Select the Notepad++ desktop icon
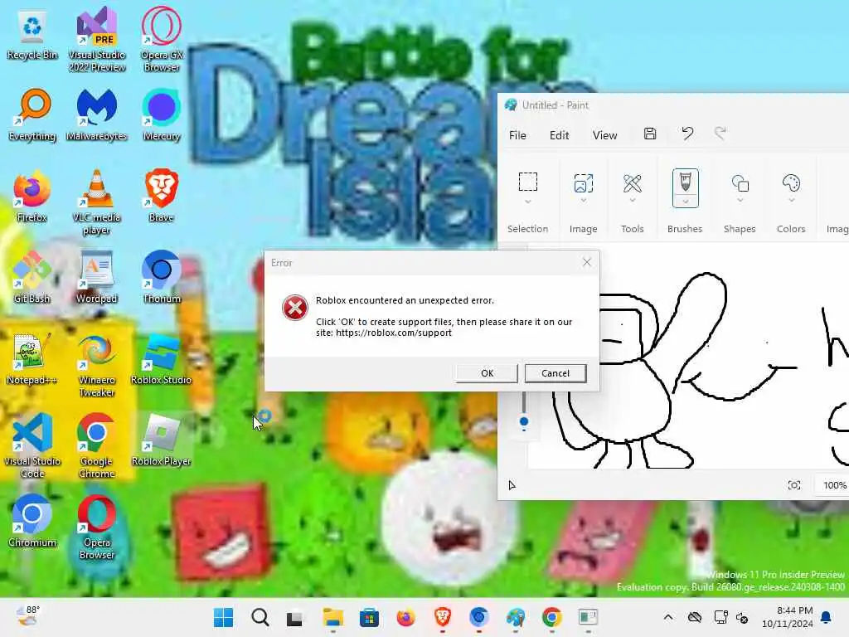849x637 pixels. (x=32, y=359)
